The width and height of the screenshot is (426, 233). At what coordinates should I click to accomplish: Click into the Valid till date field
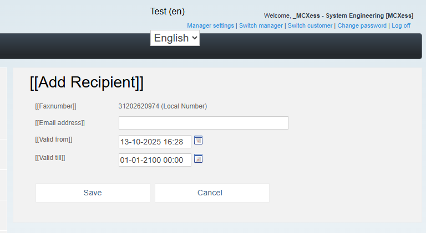point(155,160)
